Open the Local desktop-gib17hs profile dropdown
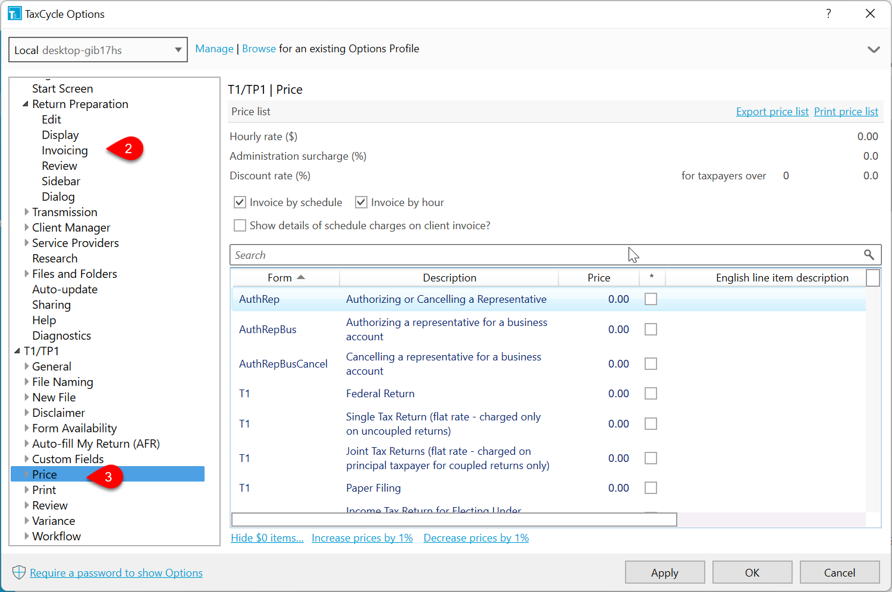892x592 pixels. coord(98,50)
